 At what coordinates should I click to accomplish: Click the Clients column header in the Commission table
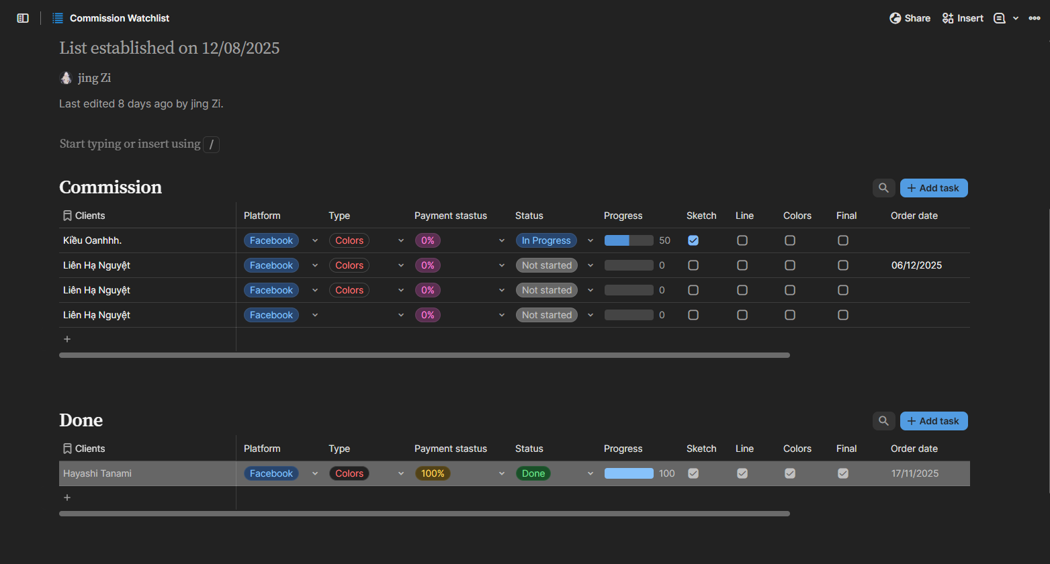[x=84, y=216]
